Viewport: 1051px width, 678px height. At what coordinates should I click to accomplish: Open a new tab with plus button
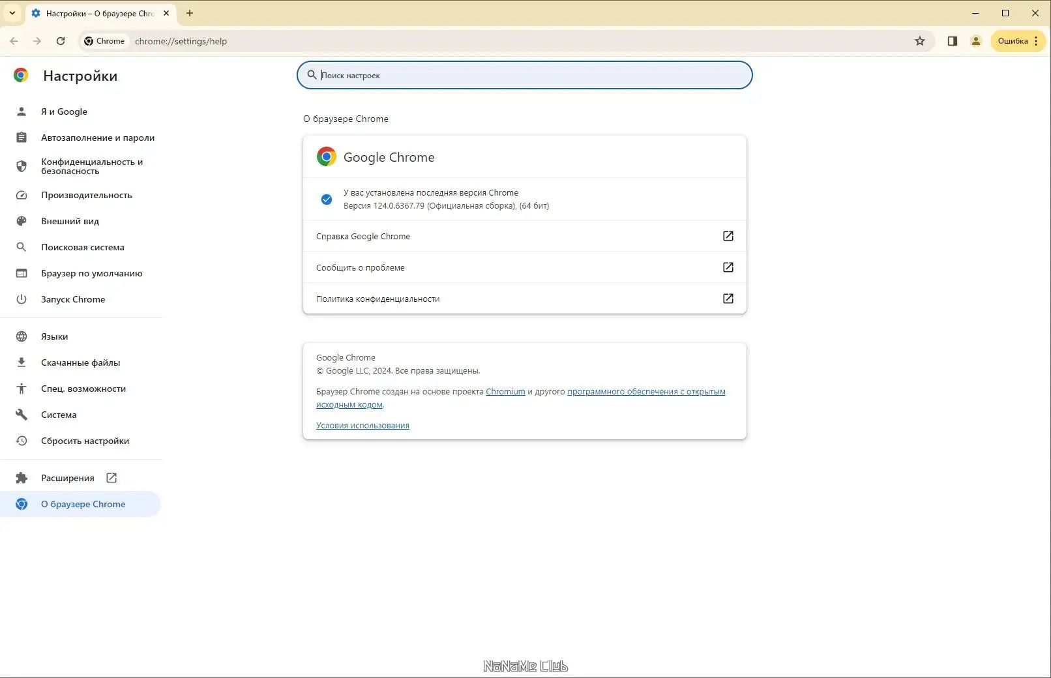(x=190, y=13)
